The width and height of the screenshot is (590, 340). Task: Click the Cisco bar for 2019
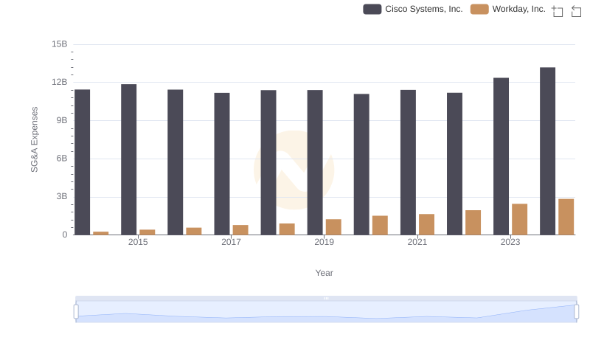pos(315,162)
